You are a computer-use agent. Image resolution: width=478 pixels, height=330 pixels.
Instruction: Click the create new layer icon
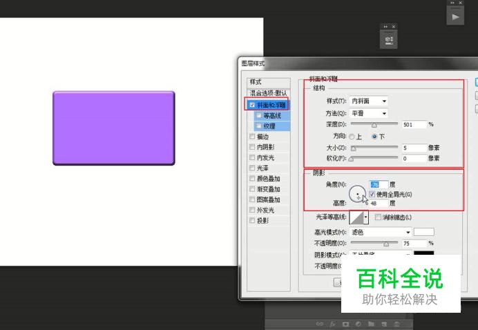[x=384, y=324]
